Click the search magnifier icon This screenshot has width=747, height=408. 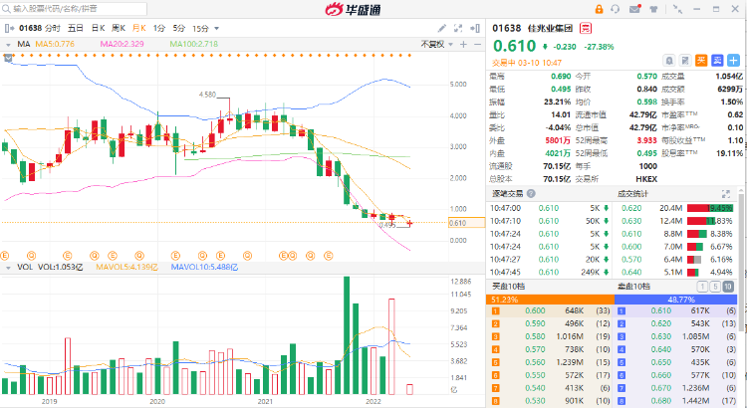6,9
